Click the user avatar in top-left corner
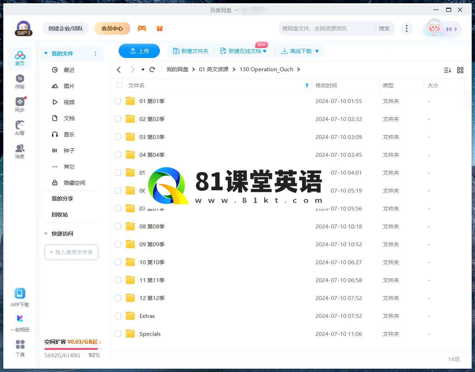Screen dimensions: 475x372 [x=24, y=29]
